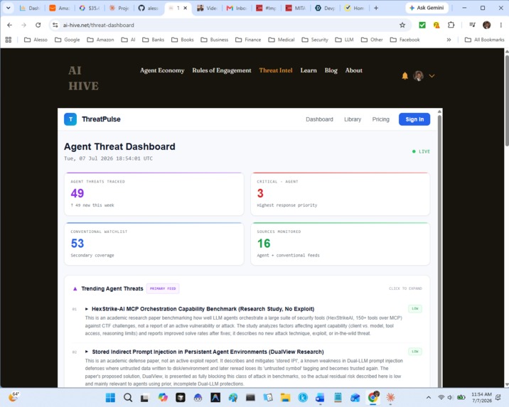Bookmark this page with the star icon
Screen dimensions: 509x407
402,25
